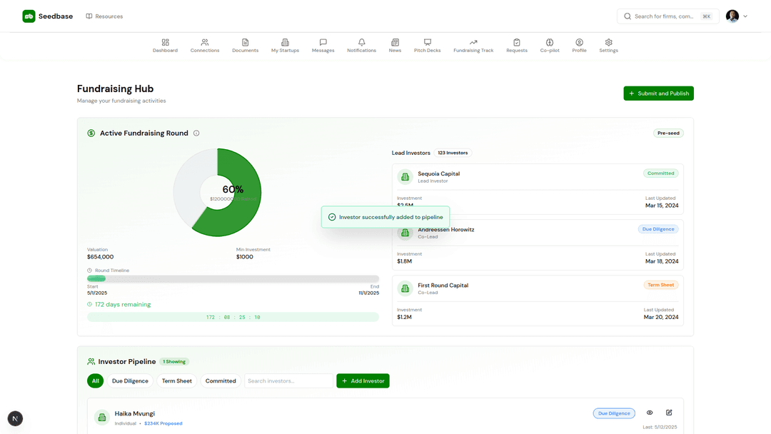
Task: Select the Due Diligence filter tab
Action: click(x=130, y=380)
